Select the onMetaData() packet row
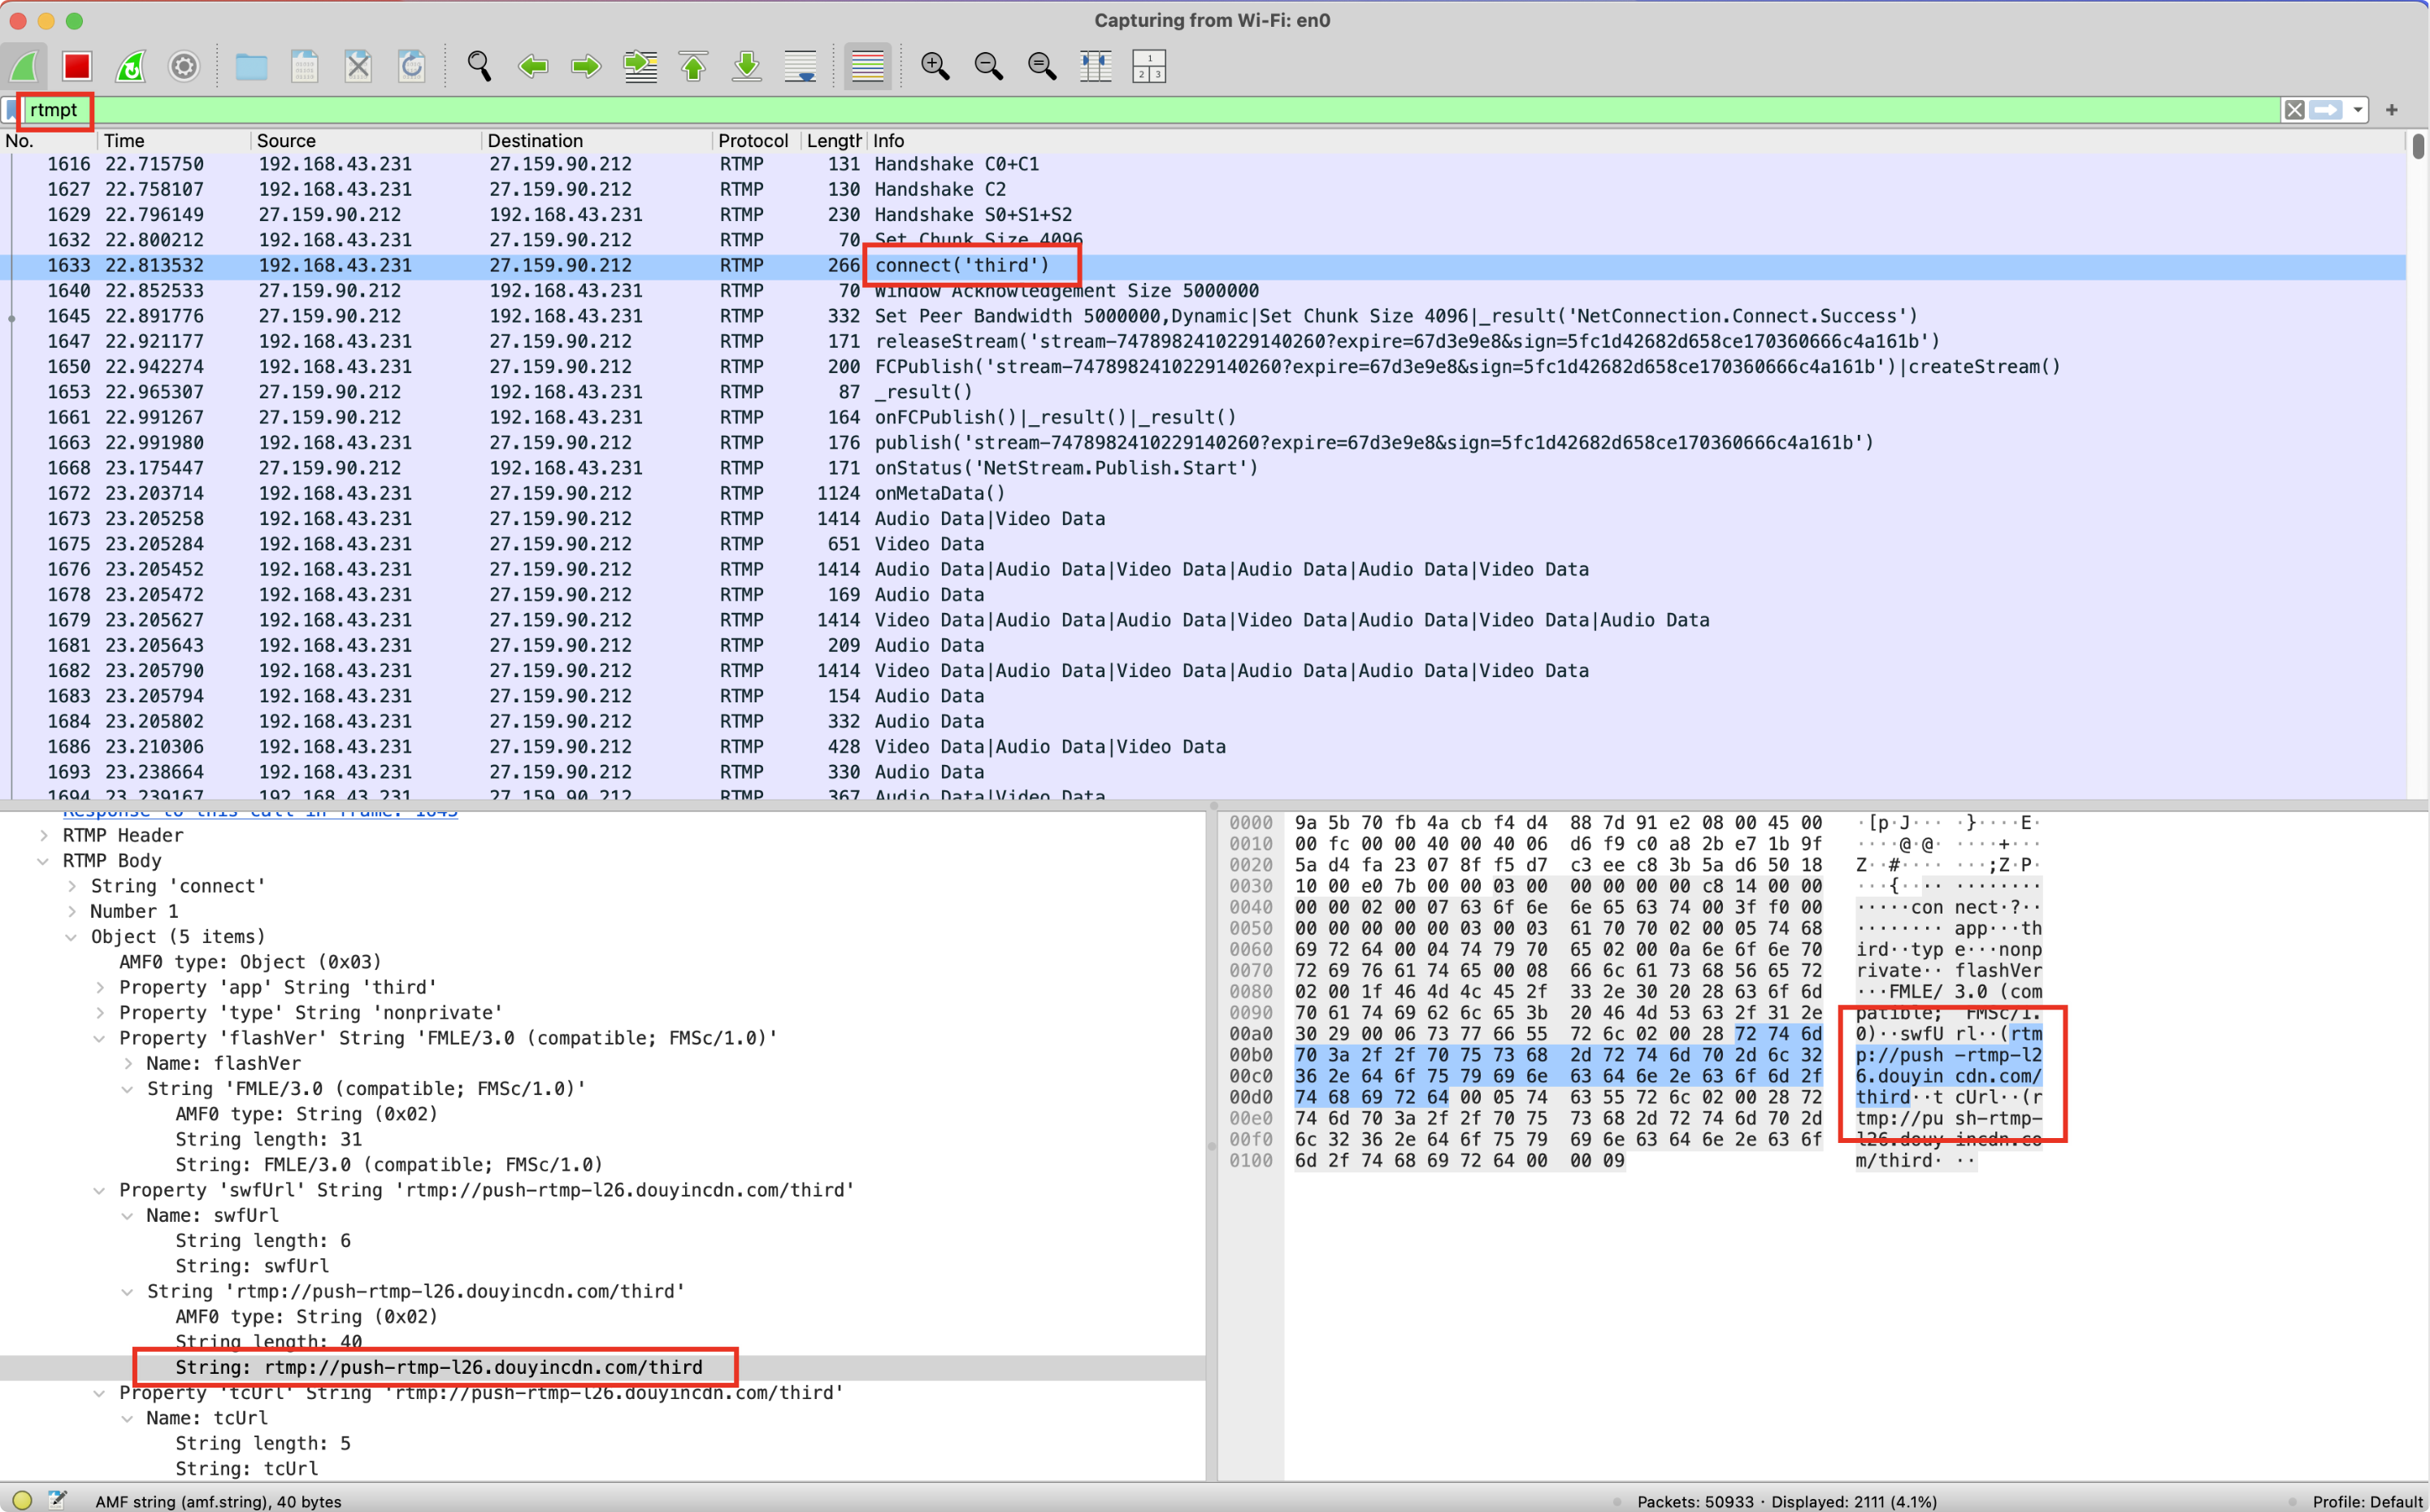 [939, 493]
